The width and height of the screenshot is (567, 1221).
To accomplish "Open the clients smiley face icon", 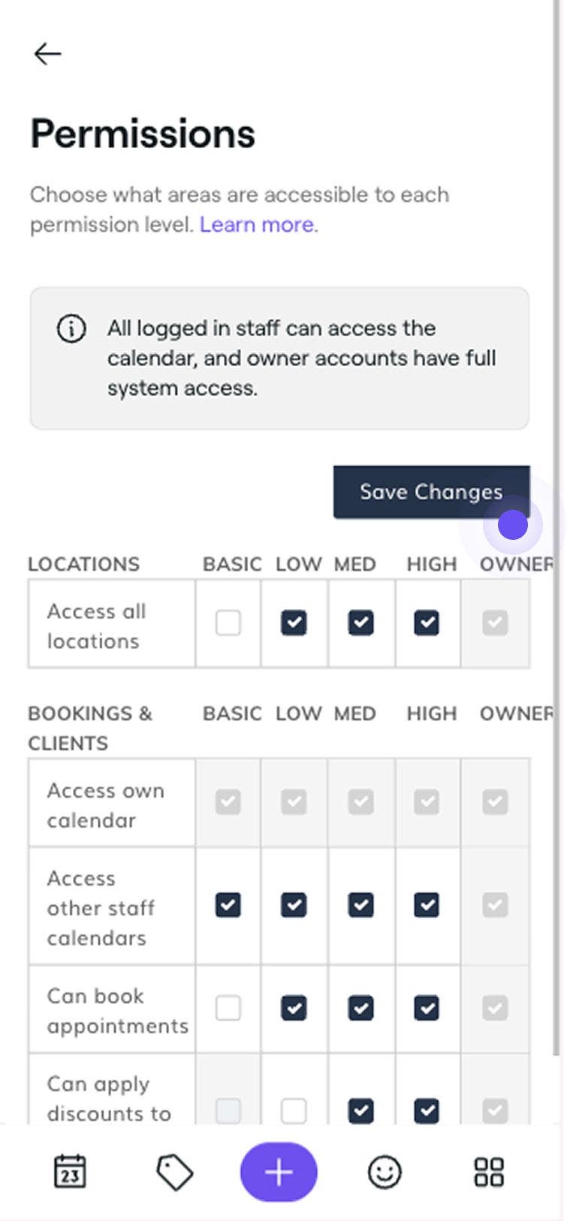I will click(385, 1172).
